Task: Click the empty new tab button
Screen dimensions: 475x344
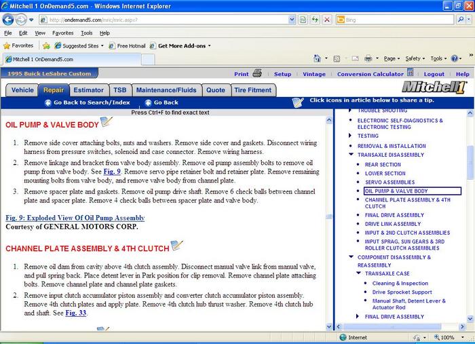Action: click(148, 59)
